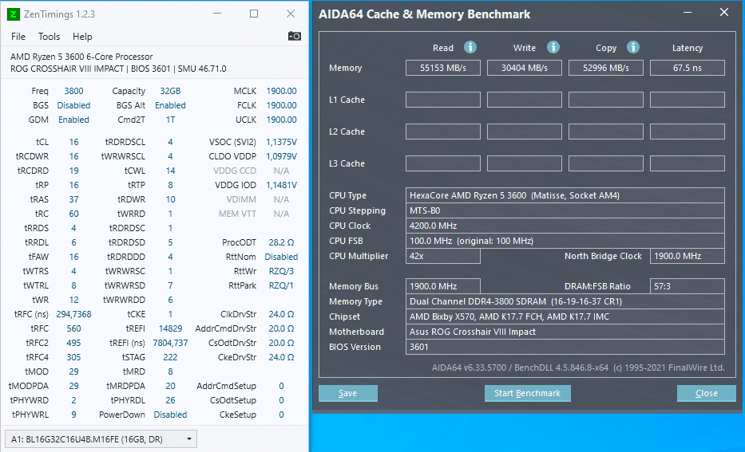Click the RttWr value RZQ/3
This screenshot has height=452, width=745.
281,271
